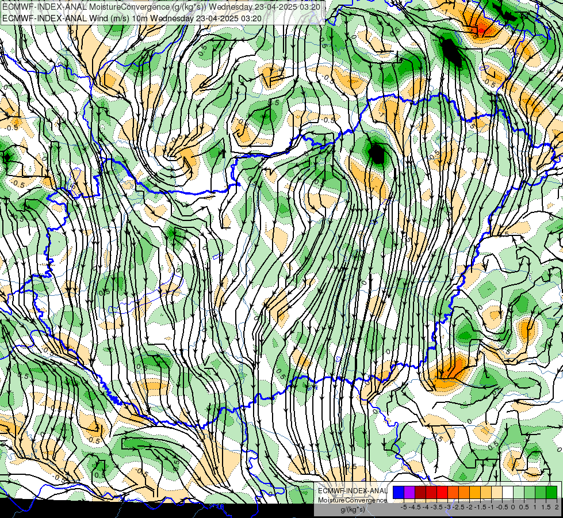Click the legend tick value '-4.5'

[x=415, y=507]
